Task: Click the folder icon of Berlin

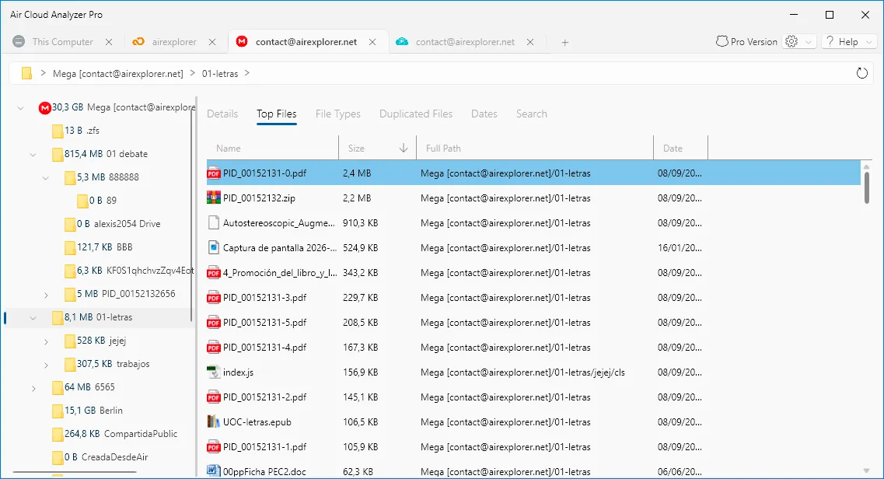Action: 58,411
